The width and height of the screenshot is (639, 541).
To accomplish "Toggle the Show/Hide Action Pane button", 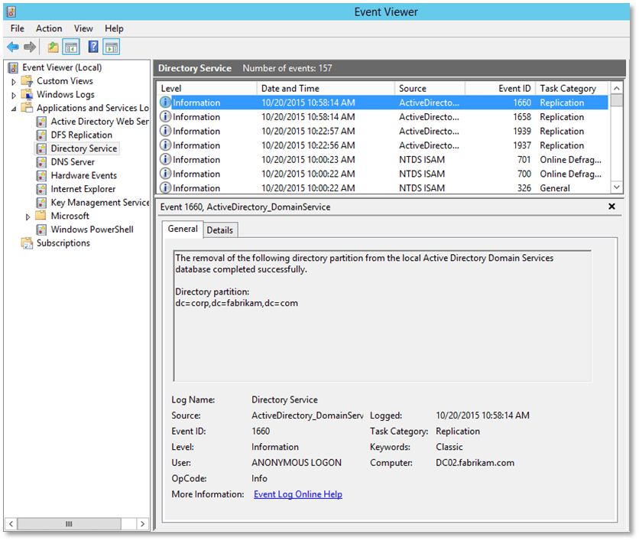I will click(x=112, y=47).
